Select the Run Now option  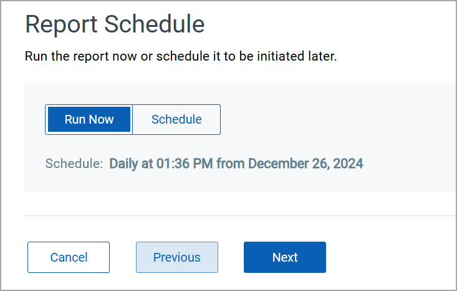pos(89,119)
